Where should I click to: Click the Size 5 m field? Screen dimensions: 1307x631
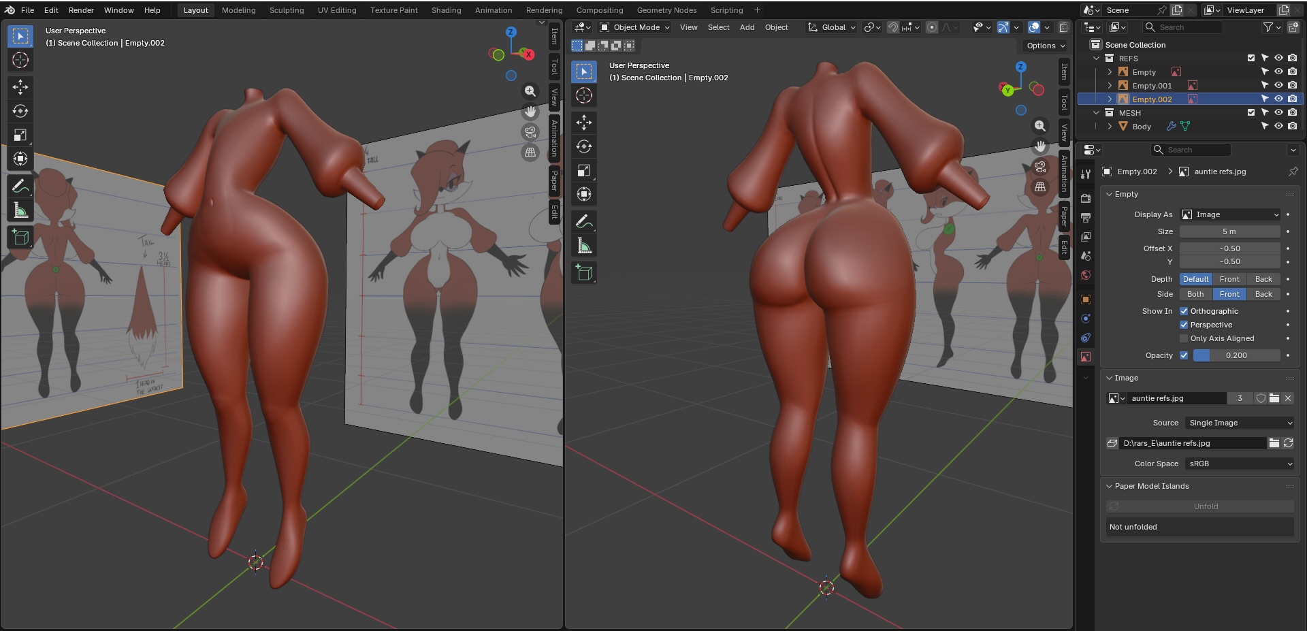coord(1229,231)
